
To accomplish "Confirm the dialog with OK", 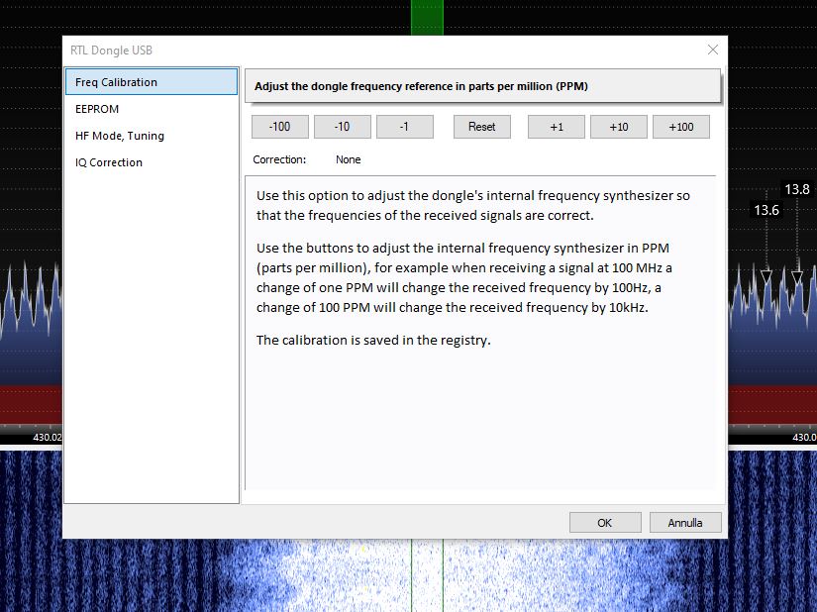I will 605,523.
